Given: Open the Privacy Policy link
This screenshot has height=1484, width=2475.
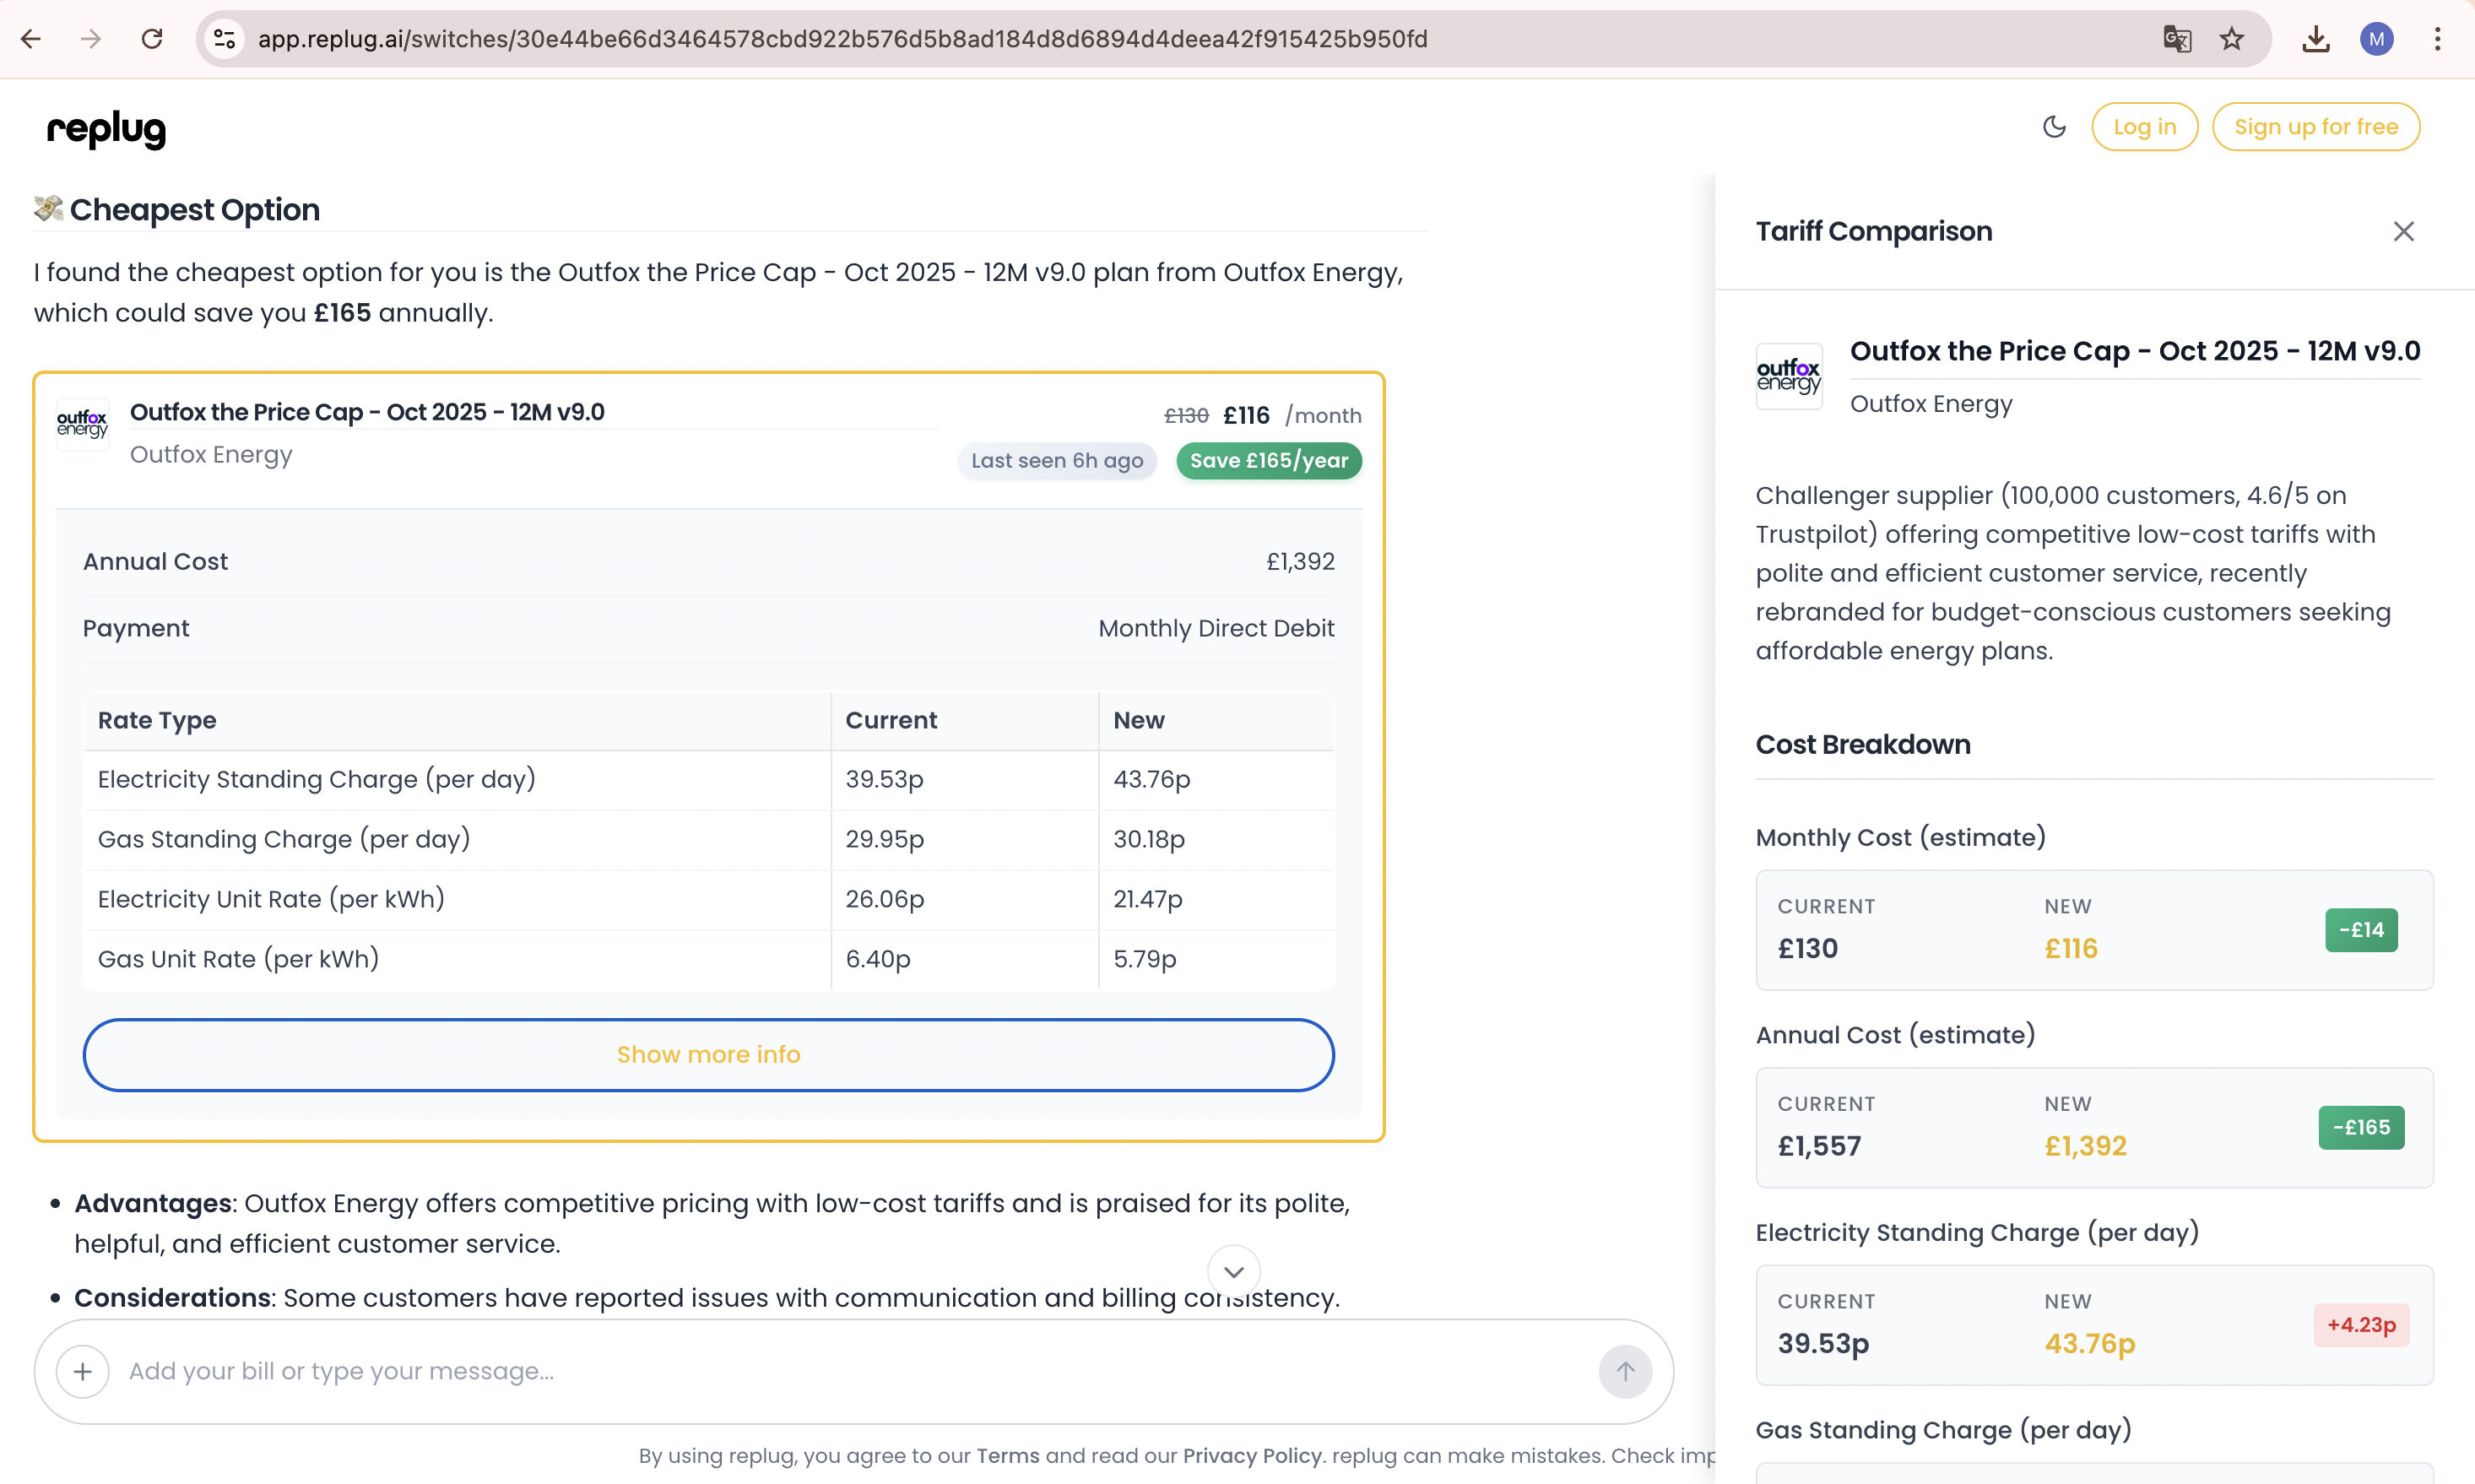Looking at the screenshot, I should (x=1252, y=1457).
